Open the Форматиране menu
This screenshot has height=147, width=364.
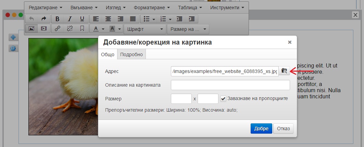[x=152, y=8]
